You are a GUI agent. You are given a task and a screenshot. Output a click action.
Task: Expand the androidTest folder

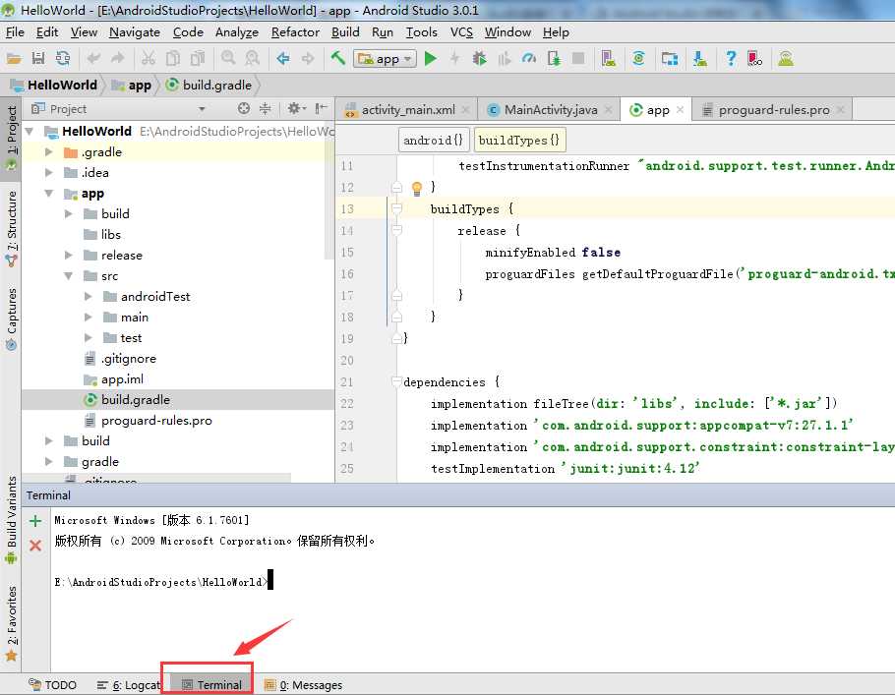click(x=88, y=297)
